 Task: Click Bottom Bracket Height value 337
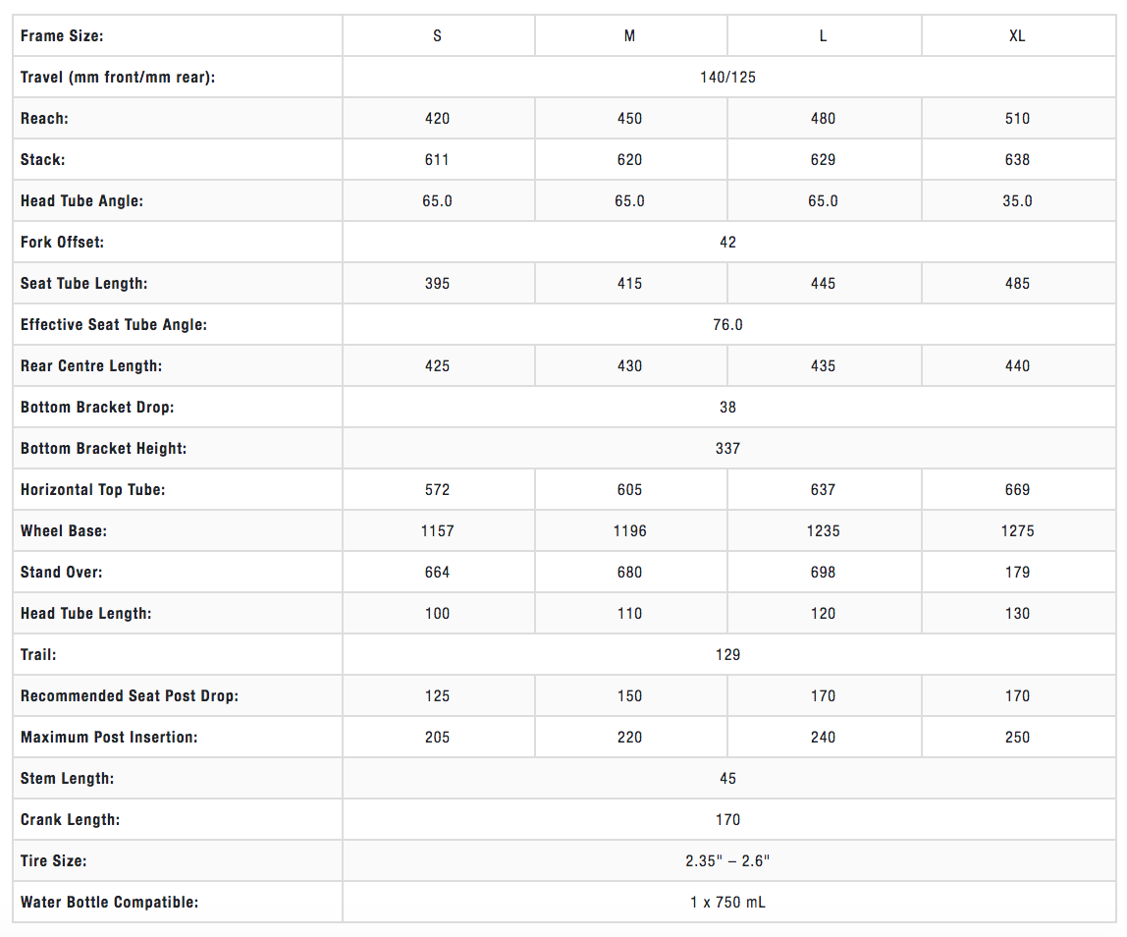pos(727,449)
